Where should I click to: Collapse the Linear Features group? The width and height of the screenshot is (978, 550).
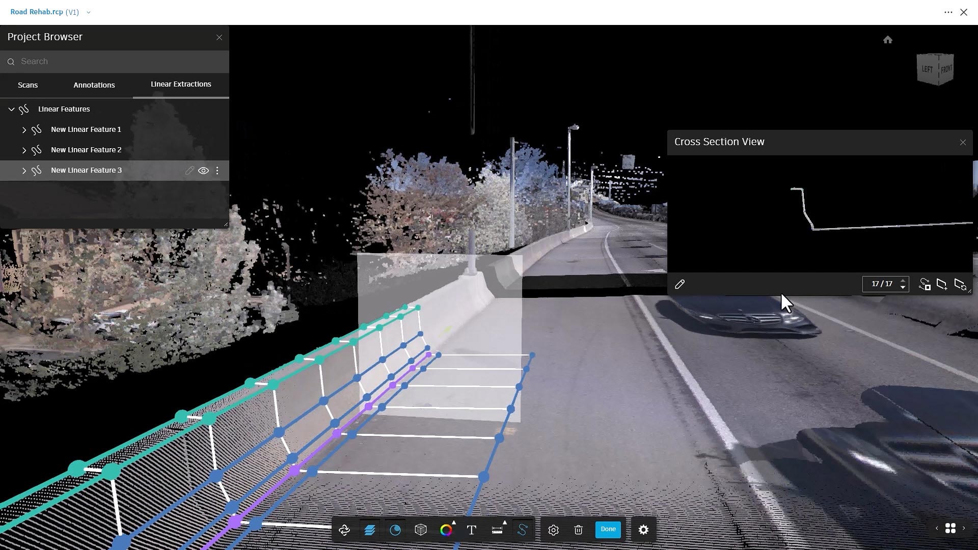[11, 109]
